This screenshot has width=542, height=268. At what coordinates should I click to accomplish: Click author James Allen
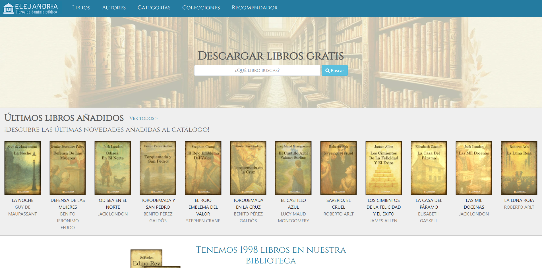pyautogui.click(x=384, y=221)
